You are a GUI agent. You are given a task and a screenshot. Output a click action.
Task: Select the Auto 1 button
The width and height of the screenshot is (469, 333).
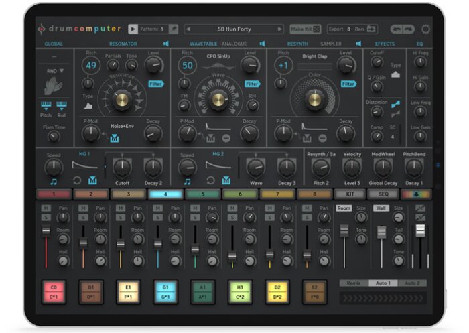(x=383, y=283)
